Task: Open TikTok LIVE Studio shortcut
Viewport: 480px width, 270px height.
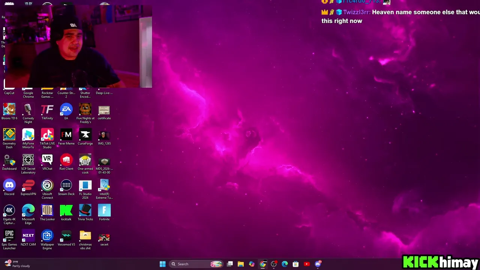Action: click(x=47, y=139)
